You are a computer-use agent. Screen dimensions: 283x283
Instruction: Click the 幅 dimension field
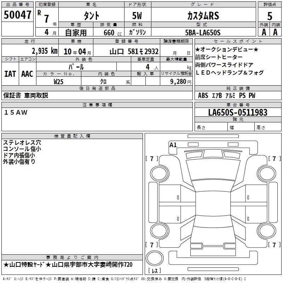pos(241,127)
